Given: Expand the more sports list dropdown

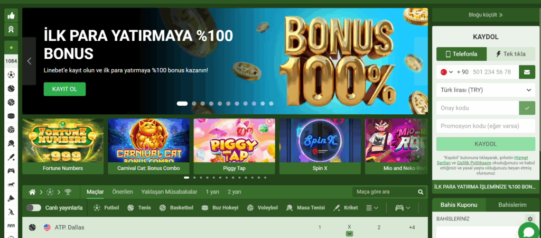Looking at the screenshot, I should (372, 208).
